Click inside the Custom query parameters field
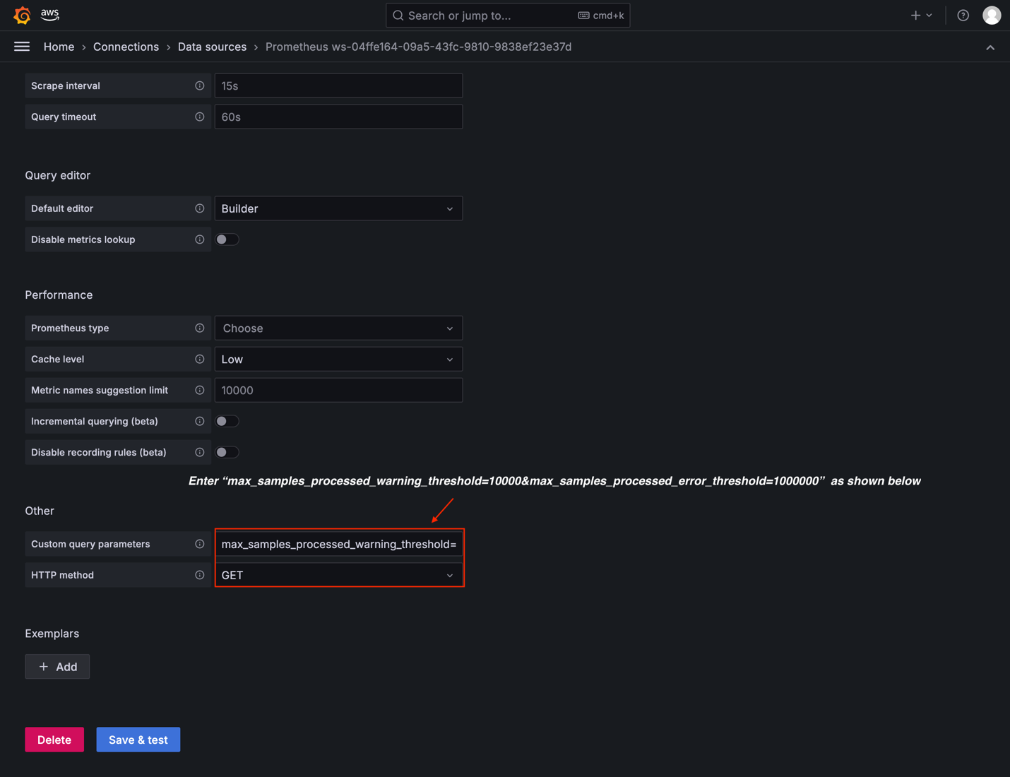The width and height of the screenshot is (1010, 777). pos(338,544)
